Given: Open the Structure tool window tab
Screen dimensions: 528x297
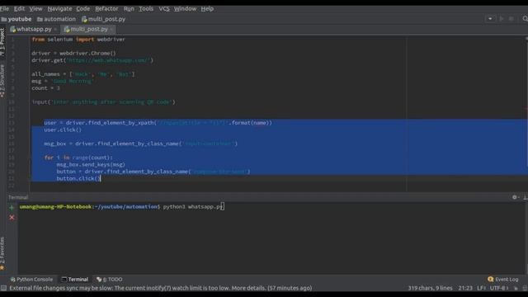Looking at the screenshot, I should click(2, 81).
